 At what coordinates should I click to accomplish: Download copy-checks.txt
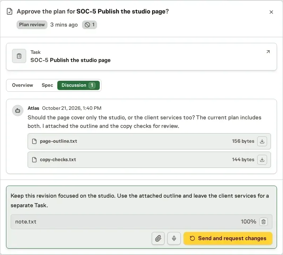point(262,160)
